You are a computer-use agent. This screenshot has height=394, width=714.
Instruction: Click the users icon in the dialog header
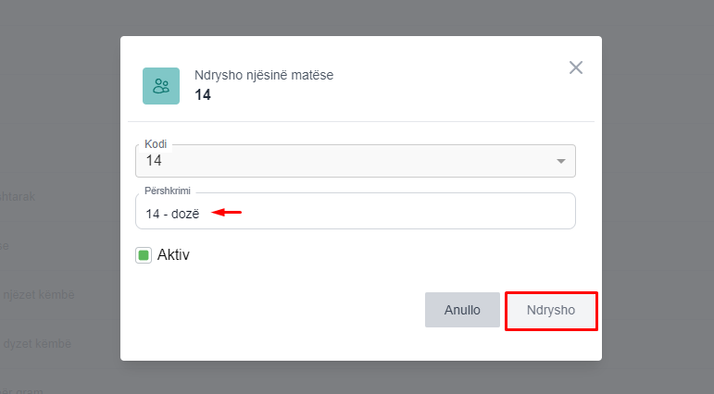pyautogui.click(x=161, y=86)
